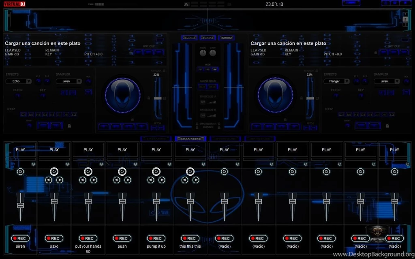
Task: Click the small dot icon in push slot
Action: click(135, 164)
